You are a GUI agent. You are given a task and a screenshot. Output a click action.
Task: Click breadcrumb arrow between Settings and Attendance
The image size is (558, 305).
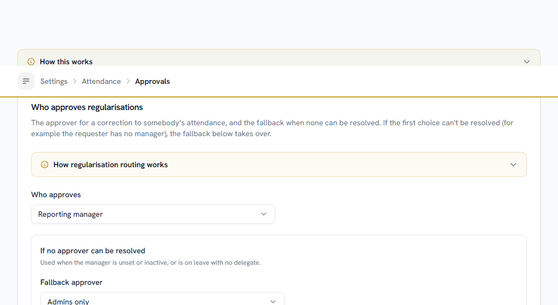click(x=75, y=81)
